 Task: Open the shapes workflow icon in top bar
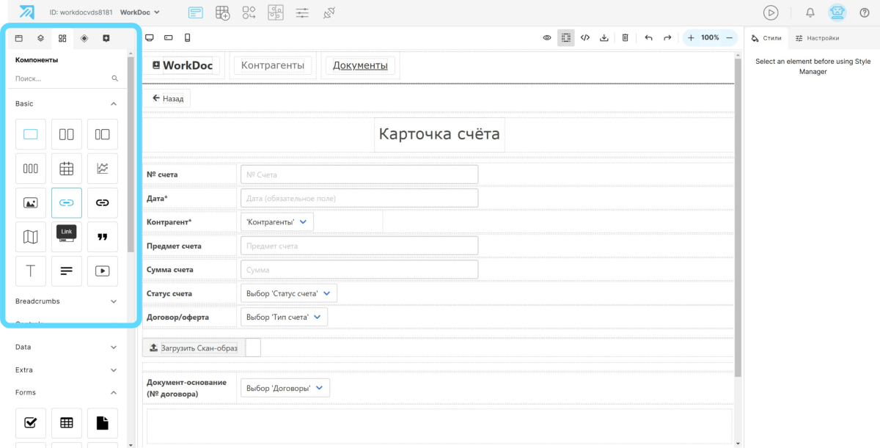pyautogui.click(x=249, y=12)
